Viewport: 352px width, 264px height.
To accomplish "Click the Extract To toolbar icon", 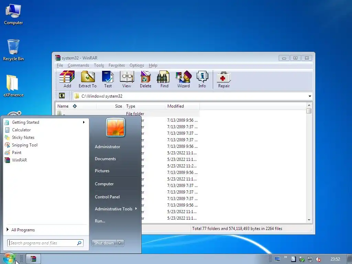I will tap(88, 79).
